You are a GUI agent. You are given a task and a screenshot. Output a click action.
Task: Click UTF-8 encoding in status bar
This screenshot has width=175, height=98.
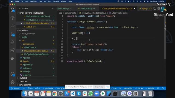point(114,88)
